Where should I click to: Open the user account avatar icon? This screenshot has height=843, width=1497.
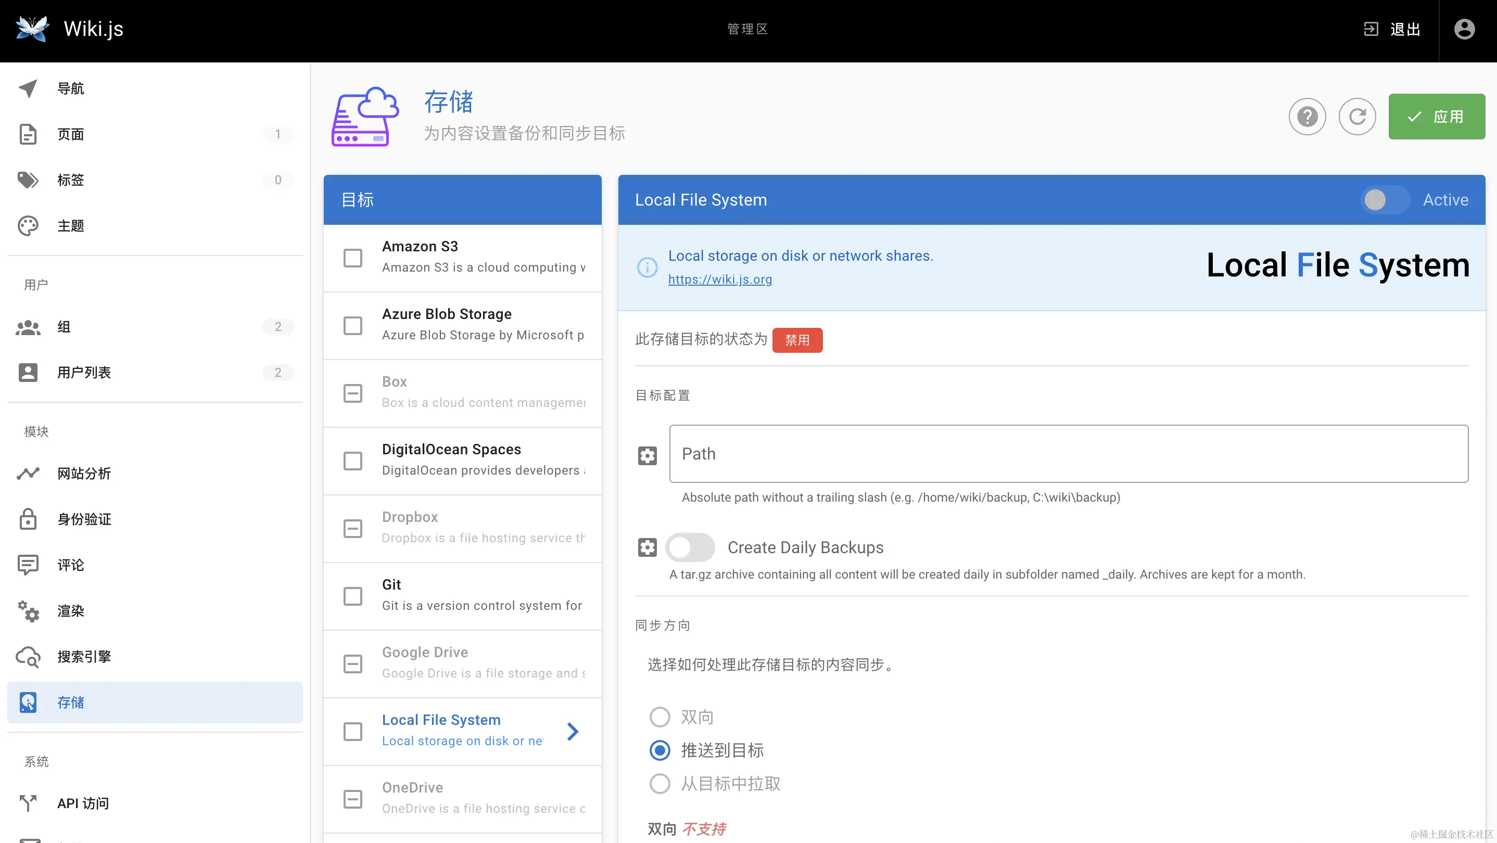click(x=1464, y=29)
